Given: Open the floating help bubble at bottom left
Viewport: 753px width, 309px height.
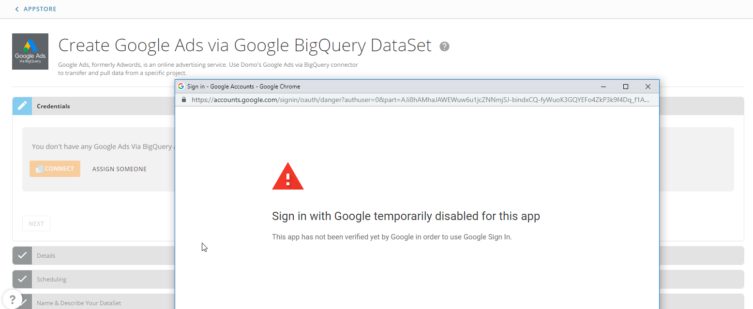Looking at the screenshot, I should pos(12,299).
